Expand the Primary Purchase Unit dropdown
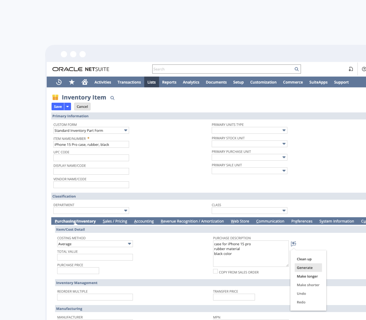This screenshot has width=366, height=320. (284, 157)
